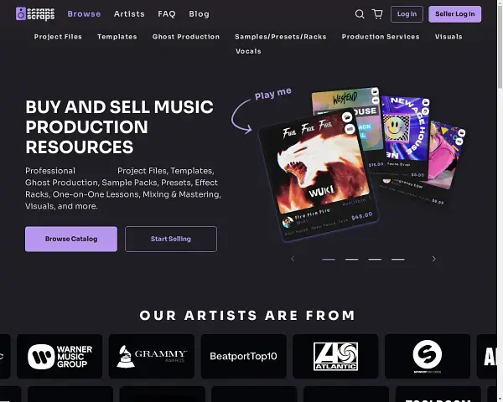This screenshot has height=402, width=503.
Task: Open the search magnifier icon
Action: tap(360, 14)
